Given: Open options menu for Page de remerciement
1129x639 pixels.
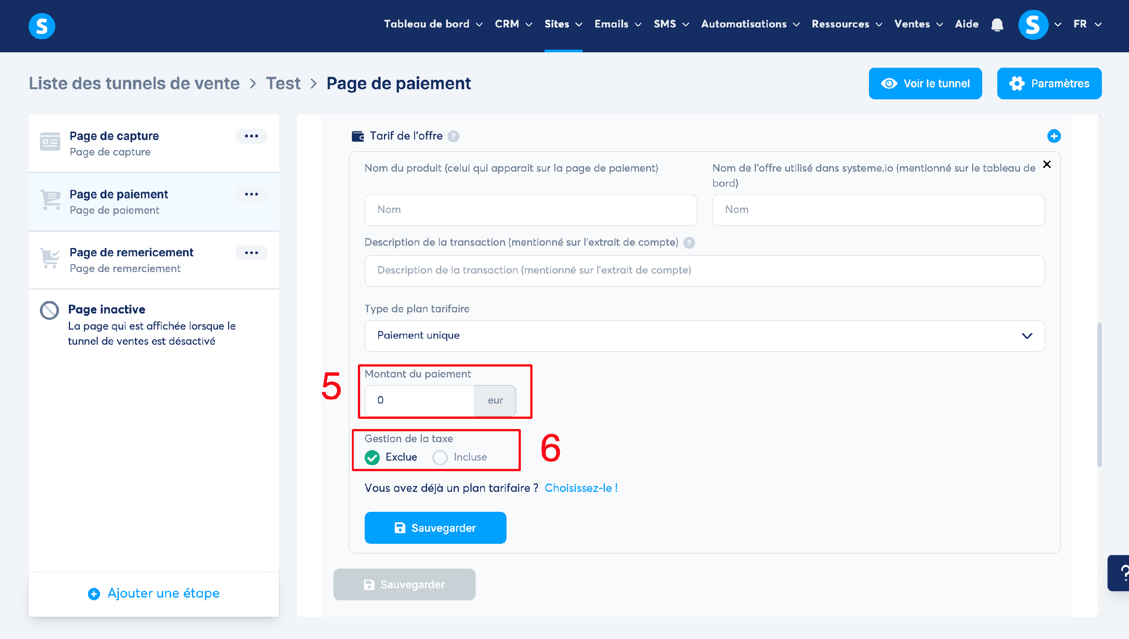Looking at the screenshot, I should (251, 253).
